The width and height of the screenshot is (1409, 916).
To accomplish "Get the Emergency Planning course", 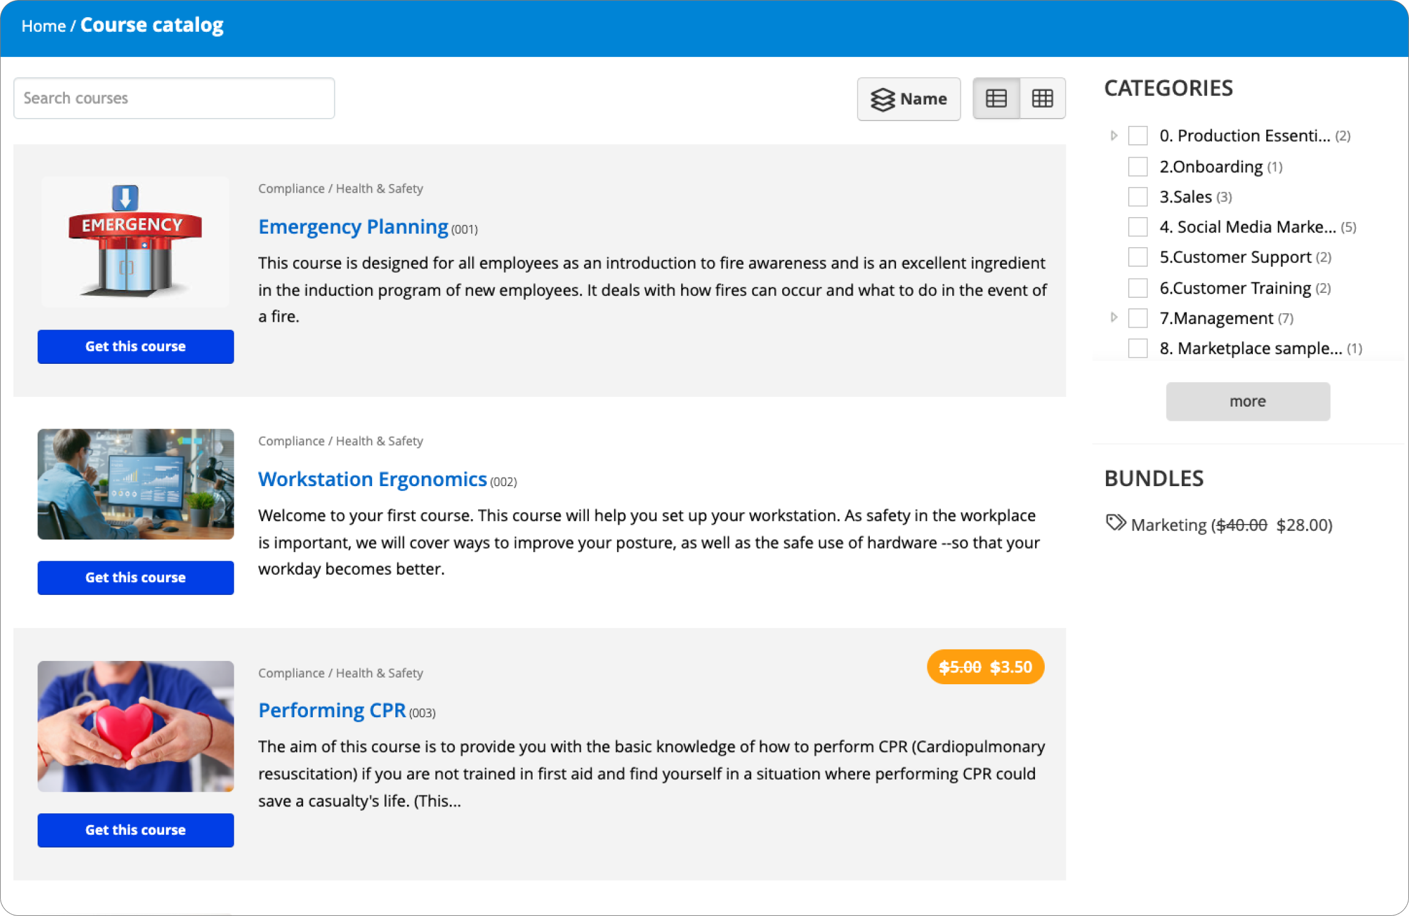I will coord(135,347).
